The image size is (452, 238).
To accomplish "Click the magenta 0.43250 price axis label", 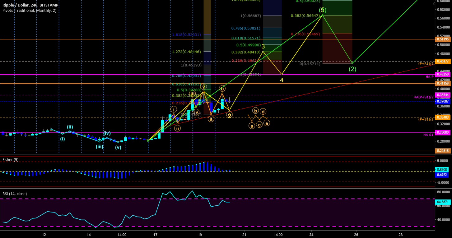I will click(x=443, y=75).
